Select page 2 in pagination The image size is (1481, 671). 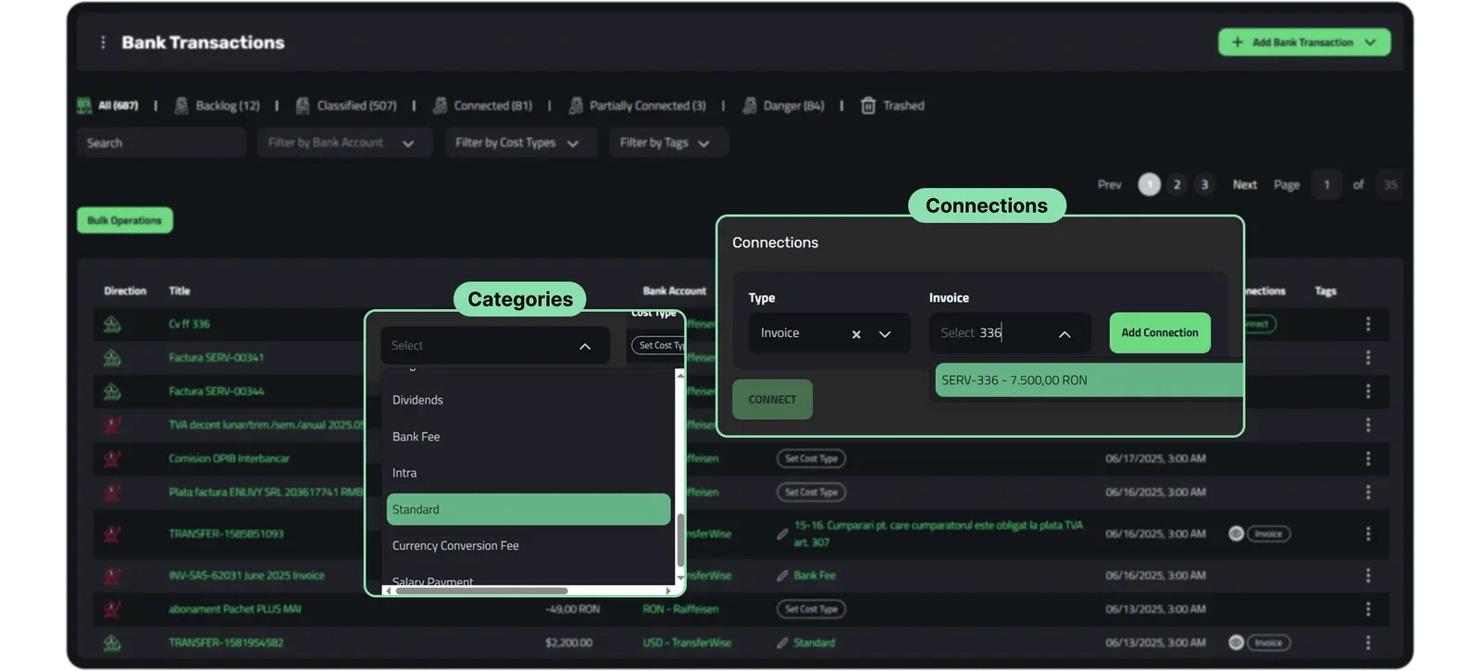(1177, 185)
